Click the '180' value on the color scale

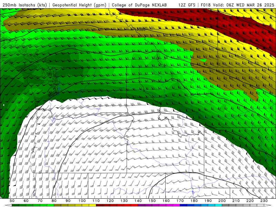coord(194,201)
